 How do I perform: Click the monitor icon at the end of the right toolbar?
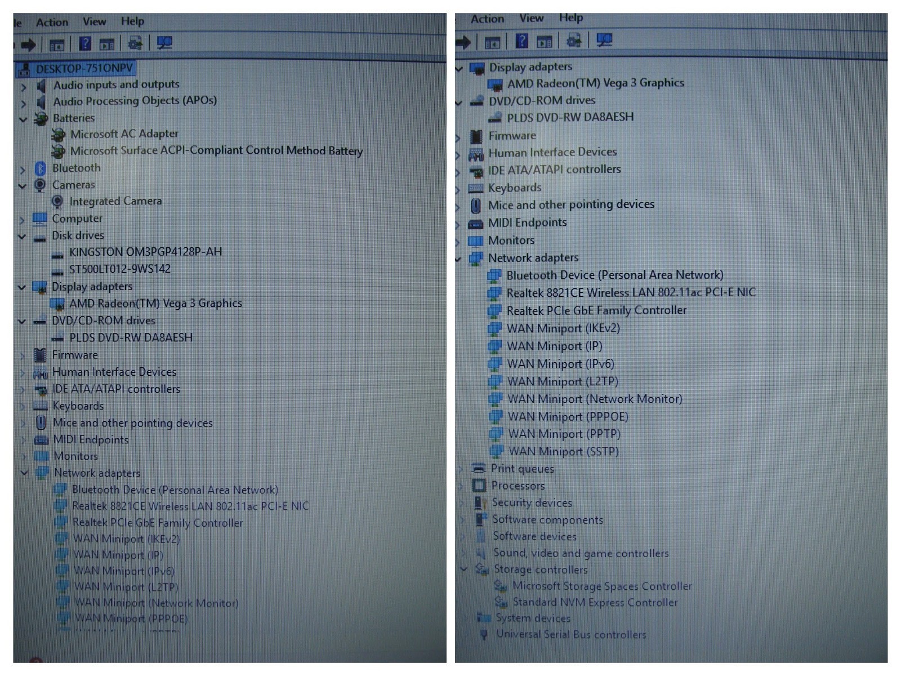[604, 40]
